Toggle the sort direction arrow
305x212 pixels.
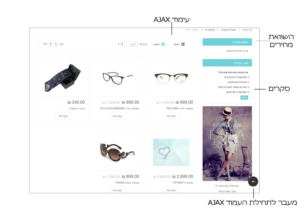pos(119,44)
